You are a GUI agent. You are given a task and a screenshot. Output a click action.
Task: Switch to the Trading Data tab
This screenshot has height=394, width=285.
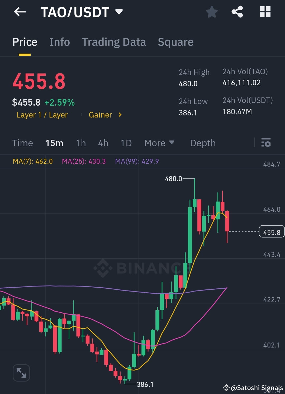(x=114, y=42)
